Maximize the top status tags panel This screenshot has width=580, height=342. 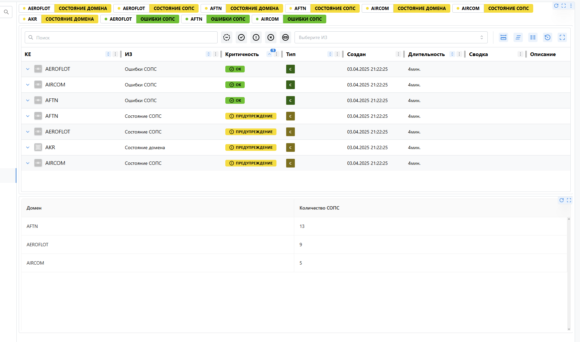pyautogui.click(x=564, y=6)
